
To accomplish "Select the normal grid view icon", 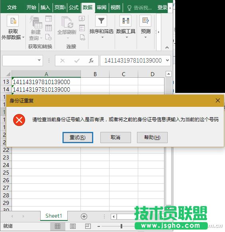I will point(57,226).
